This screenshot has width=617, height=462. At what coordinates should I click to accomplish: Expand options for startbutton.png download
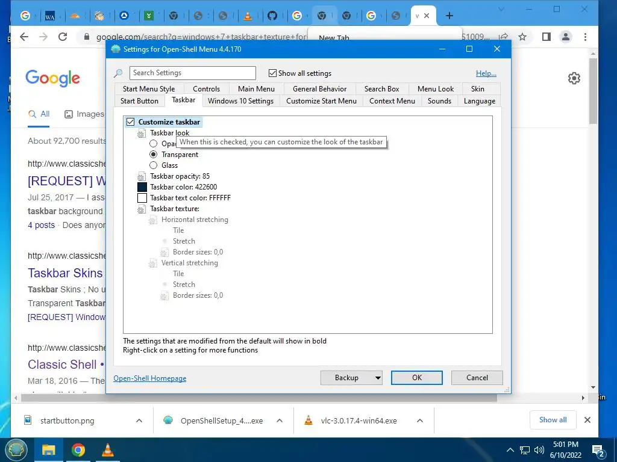click(139, 420)
